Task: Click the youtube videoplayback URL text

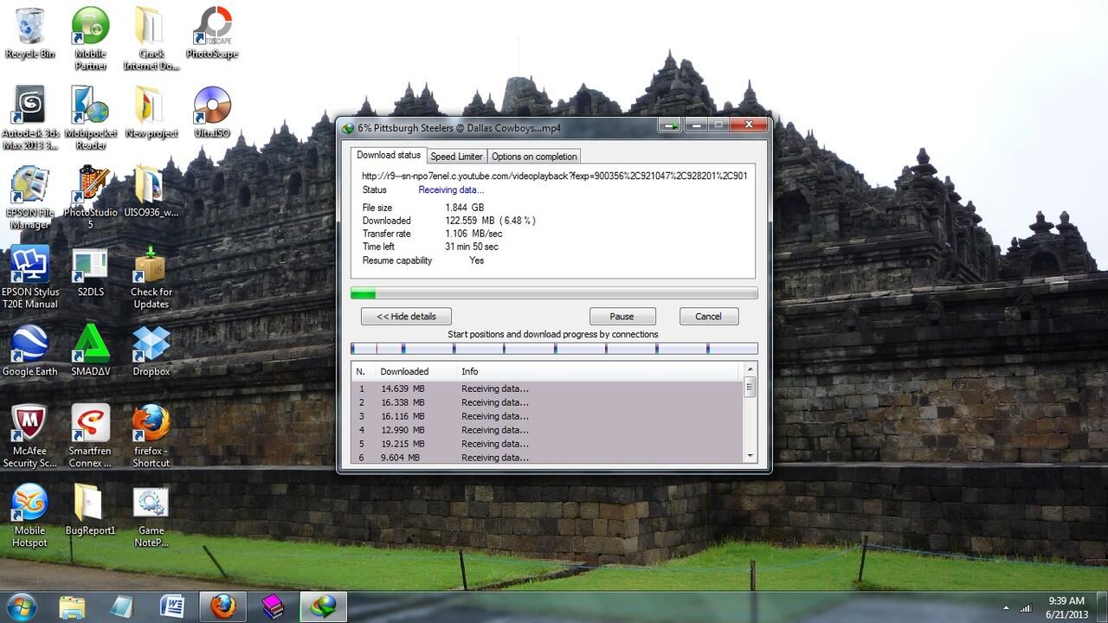Action: pos(554,176)
